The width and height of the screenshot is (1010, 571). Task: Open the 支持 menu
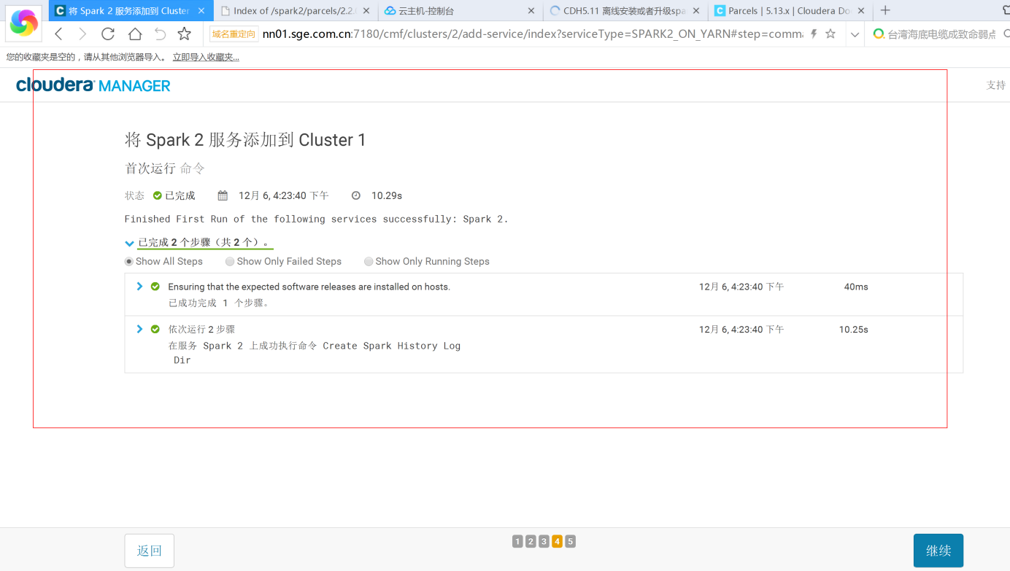coord(996,85)
